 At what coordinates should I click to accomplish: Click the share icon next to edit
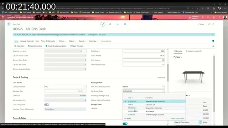110,24
